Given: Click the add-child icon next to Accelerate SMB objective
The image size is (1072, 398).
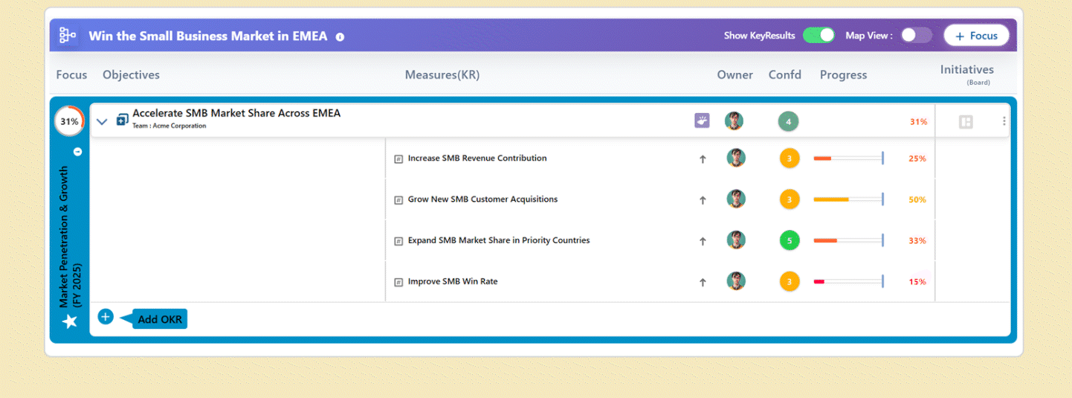Looking at the screenshot, I should pos(123,121).
